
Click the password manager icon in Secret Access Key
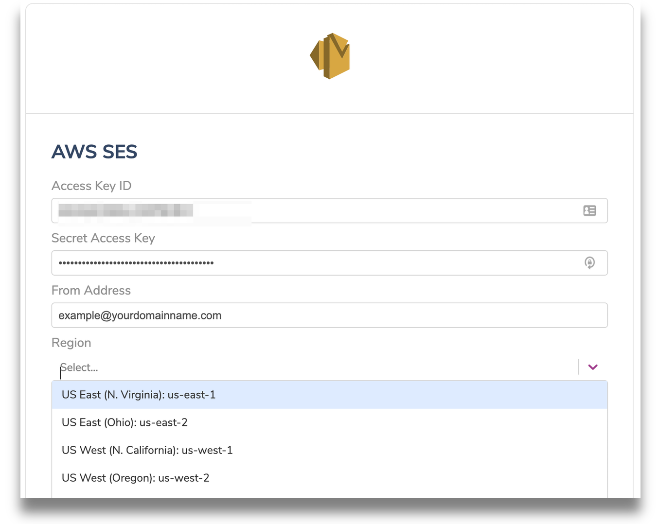point(589,263)
